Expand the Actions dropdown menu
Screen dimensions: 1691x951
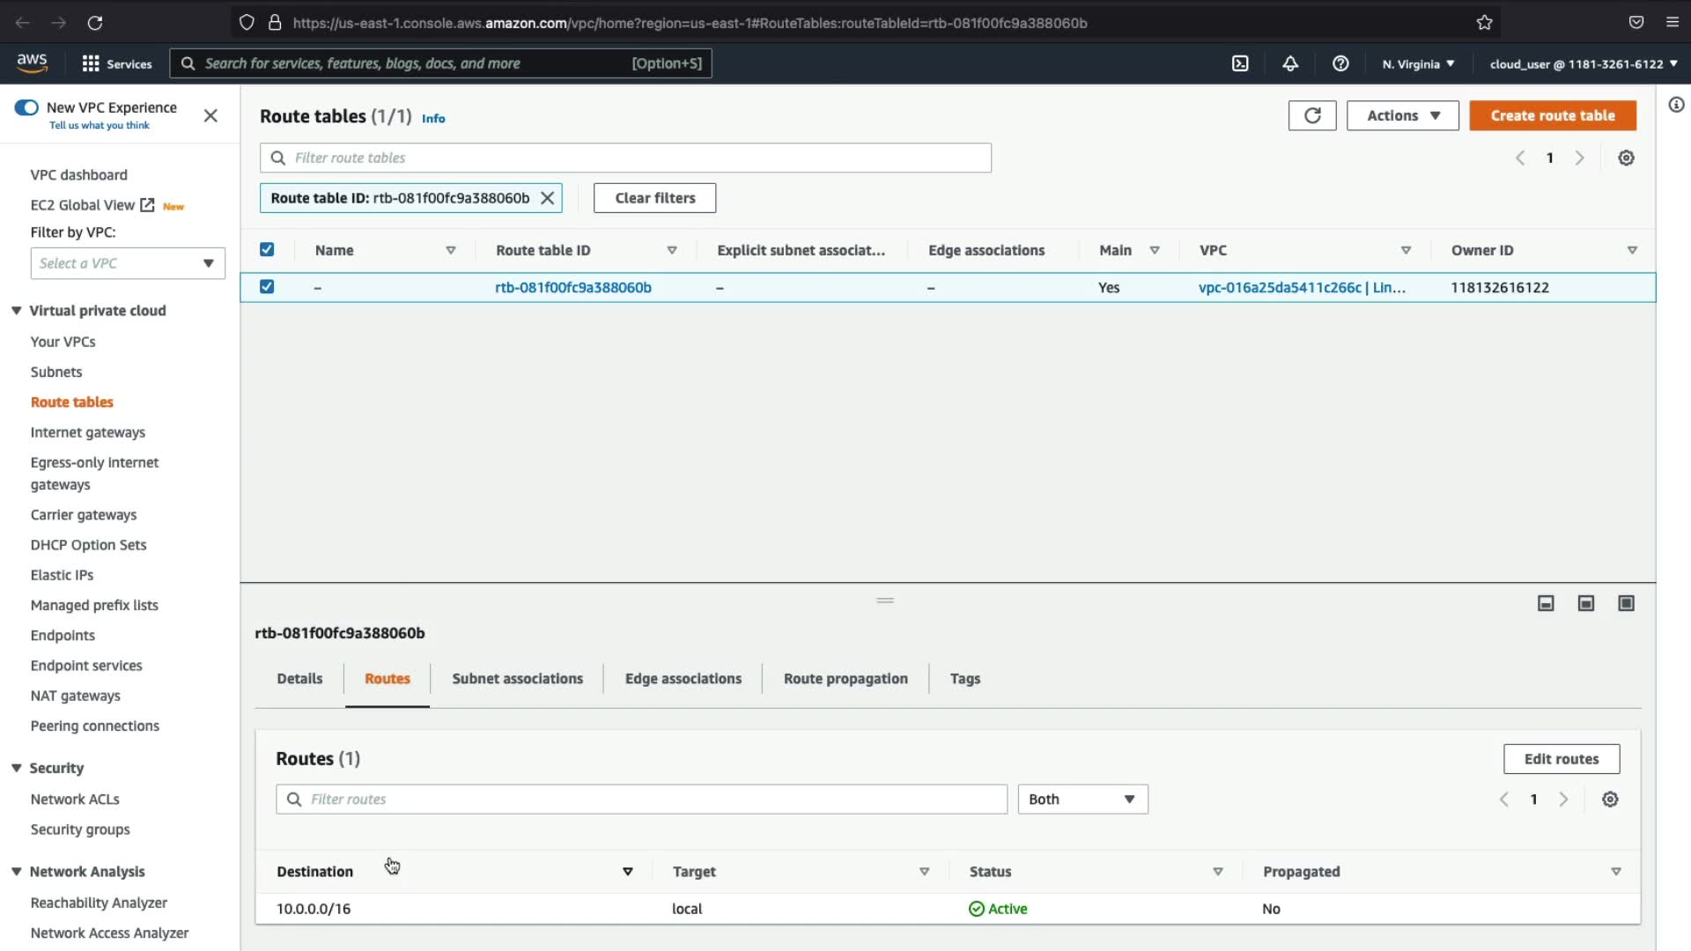tap(1402, 115)
